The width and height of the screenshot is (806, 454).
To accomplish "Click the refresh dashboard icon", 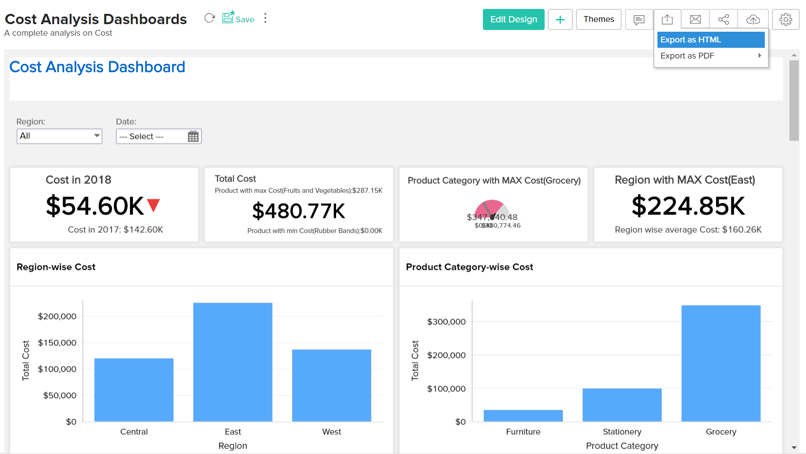I will click(x=209, y=18).
